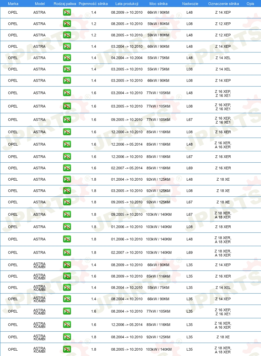
Task: Click the fuel icon in the 1.2 L48 Z 12 XEP row
Action: click(67, 35)
